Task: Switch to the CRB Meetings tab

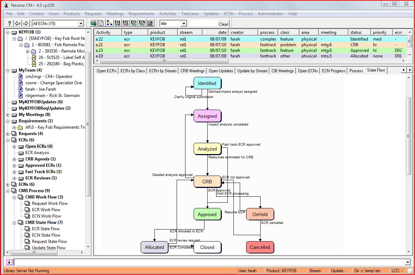Action: (x=193, y=71)
